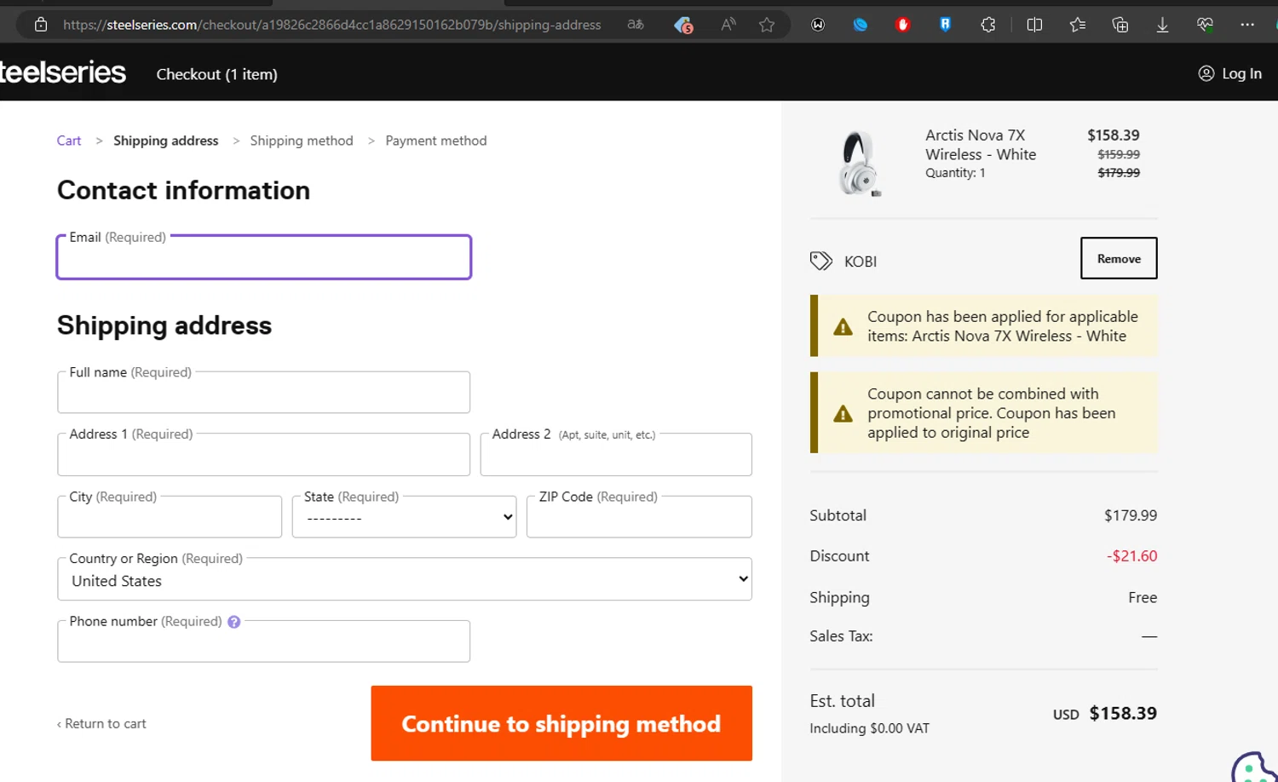
Task: Click the blue bird extension icon
Action: [861, 25]
